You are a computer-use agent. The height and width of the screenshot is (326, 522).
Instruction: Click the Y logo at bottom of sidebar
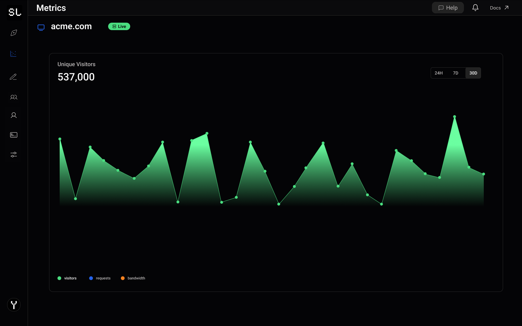tap(14, 305)
